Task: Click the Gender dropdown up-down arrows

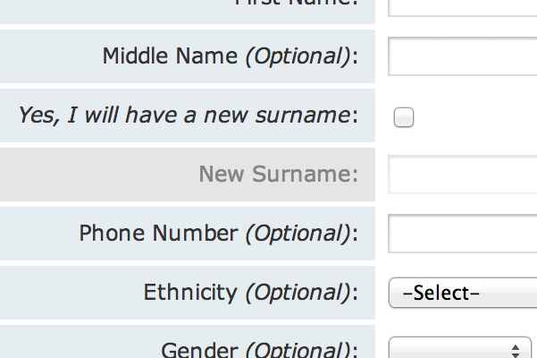Action: [515, 350]
